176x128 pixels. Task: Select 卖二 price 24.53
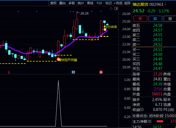coord(158,40)
